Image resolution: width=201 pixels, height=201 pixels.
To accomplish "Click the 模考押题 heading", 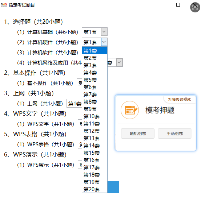I will (x=160, y=110).
